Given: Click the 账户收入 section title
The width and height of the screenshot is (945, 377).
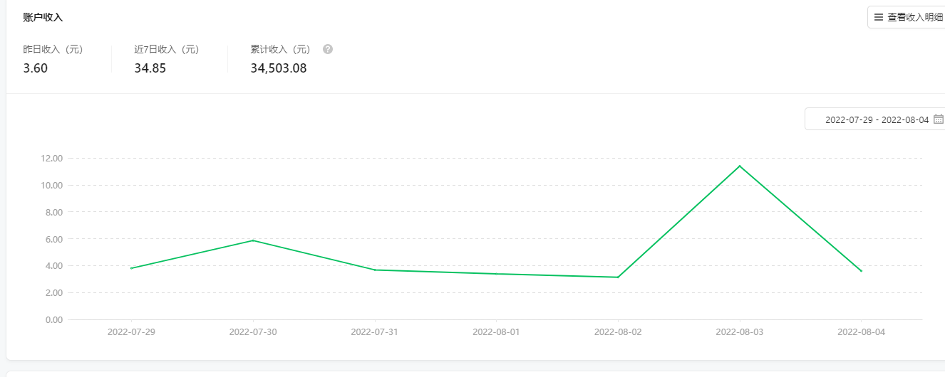Looking at the screenshot, I should click(43, 17).
